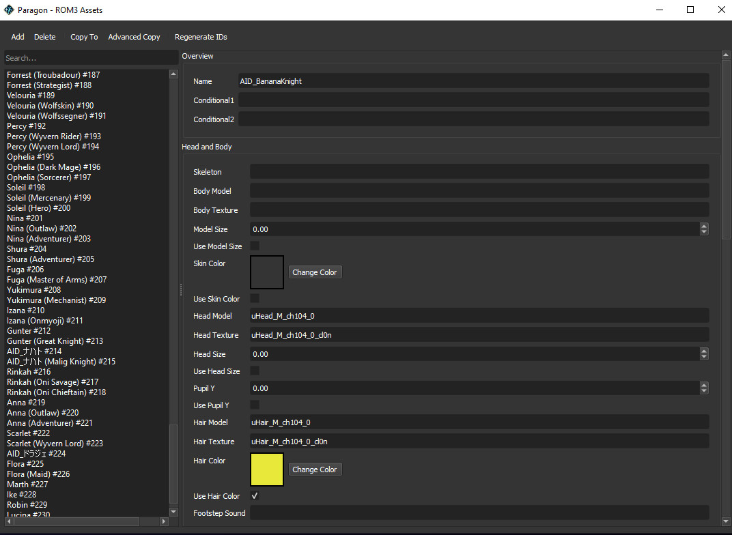Click the dark Skin Color swatch

(267, 272)
